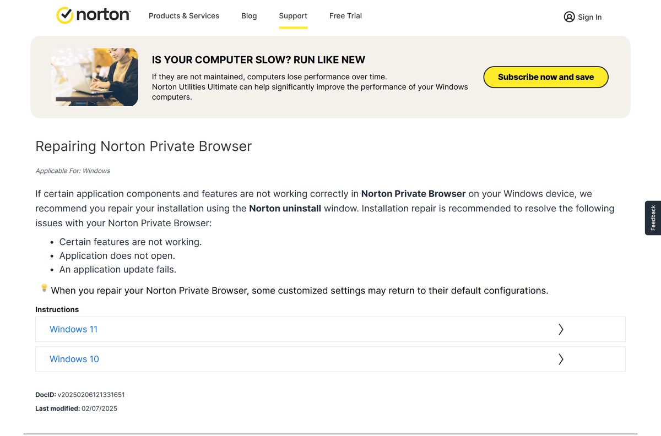661x436 pixels.
Task: Click the Sign In link
Action: (589, 17)
